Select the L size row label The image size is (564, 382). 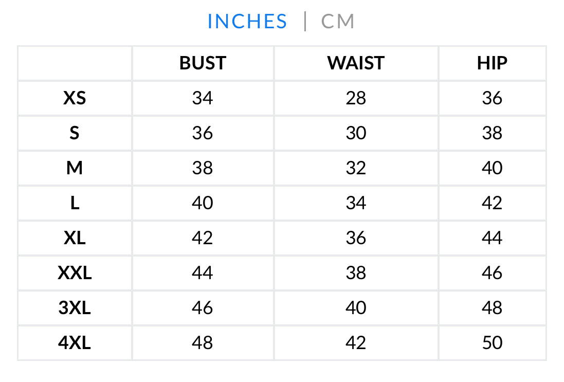point(75,203)
